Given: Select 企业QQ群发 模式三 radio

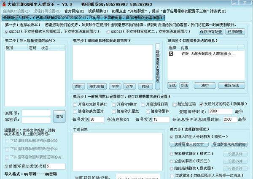Looking at the screenshot, I should pos(171,161).
